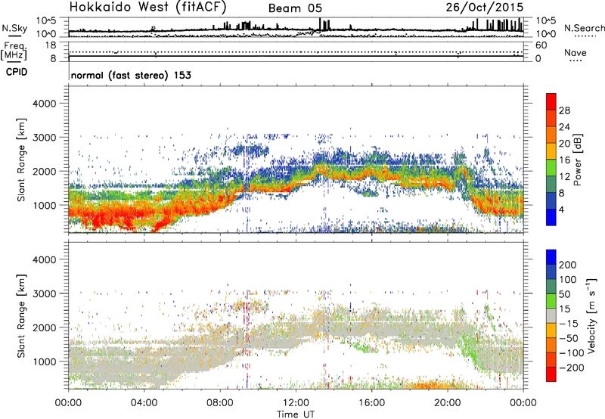
Task: Click the "50" label on the velocity colorbar
Action: tap(564, 294)
